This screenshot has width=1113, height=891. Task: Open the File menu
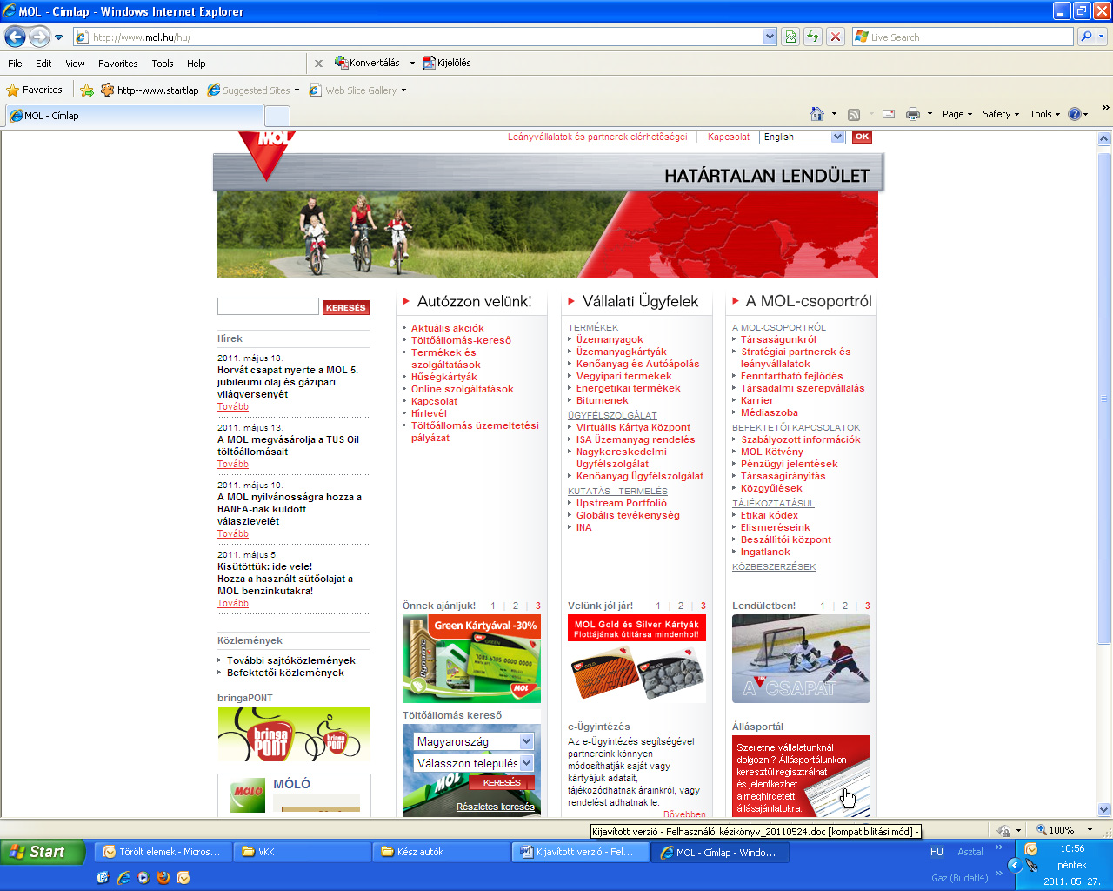15,64
